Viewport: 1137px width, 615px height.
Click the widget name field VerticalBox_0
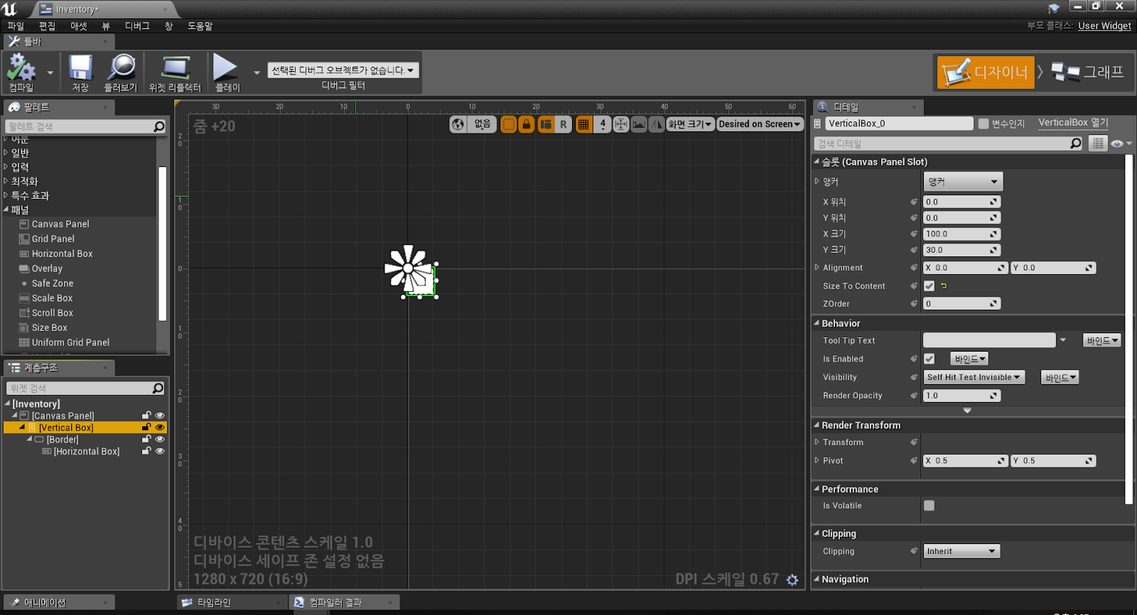[899, 124]
